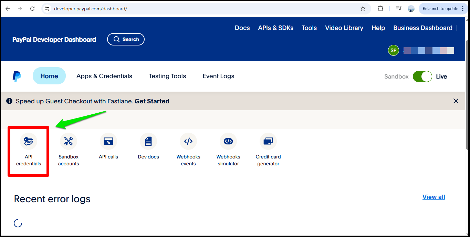Image resolution: width=470 pixels, height=237 pixels.
Task: Click the browser back arrow
Action: click(8, 9)
